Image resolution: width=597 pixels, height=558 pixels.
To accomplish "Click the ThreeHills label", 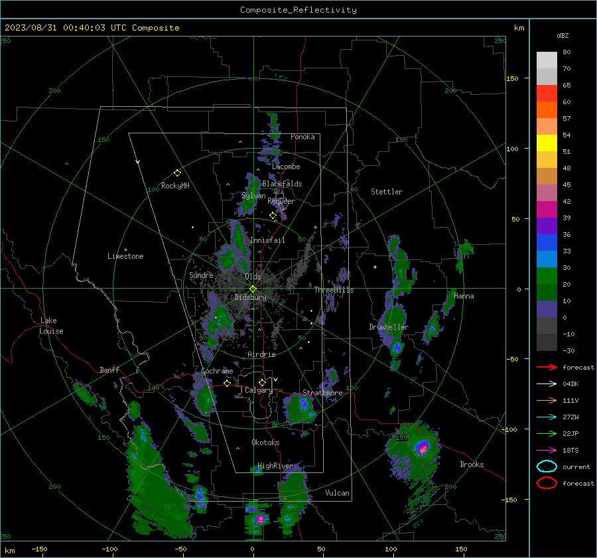I will point(334,290).
